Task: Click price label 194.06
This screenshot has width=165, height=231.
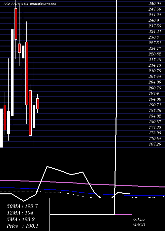Action: pyautogui.click(x=155, y=99)
